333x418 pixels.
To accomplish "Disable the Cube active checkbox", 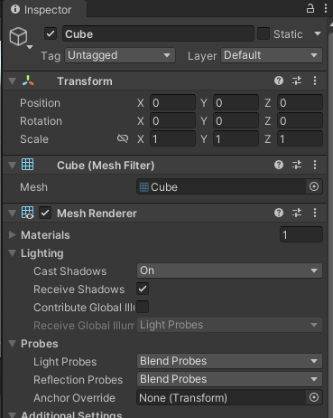I will click(51, 33).
